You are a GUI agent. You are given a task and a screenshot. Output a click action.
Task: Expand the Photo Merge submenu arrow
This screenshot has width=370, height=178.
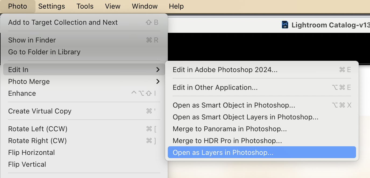click(158, 81)
